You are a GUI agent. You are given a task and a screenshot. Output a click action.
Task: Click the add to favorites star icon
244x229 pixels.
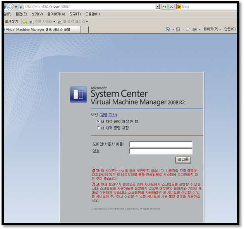pyautogui.click(x=25, y=22)
